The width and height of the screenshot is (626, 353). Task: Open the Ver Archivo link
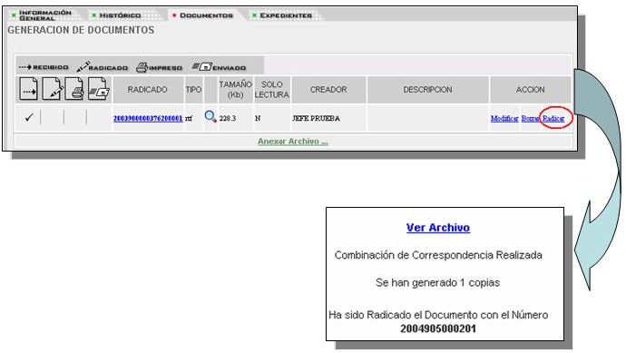pyautogui.click(x=438, y=228)
